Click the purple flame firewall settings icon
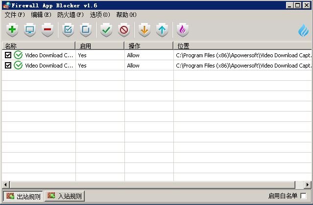This screenshot has width=313, height=205. pos(182,30)
